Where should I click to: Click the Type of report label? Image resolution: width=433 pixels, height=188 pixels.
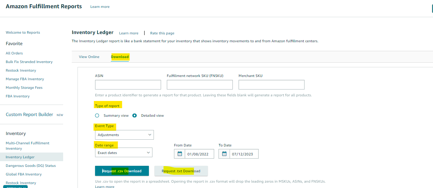[107, 106]
